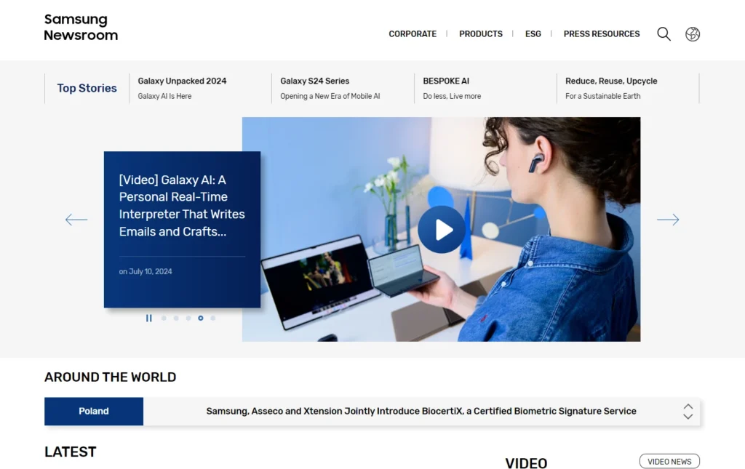Open the search magnifier icon
Viewport: 745px width, 469px height.
[664, 34]
